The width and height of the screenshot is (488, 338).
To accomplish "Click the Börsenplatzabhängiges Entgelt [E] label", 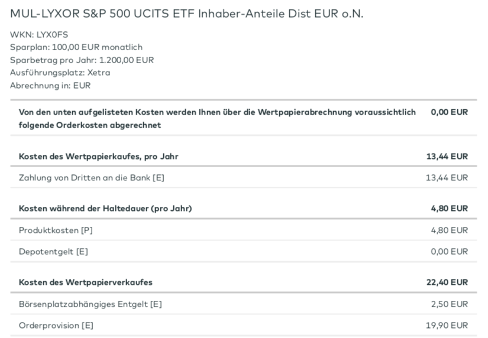I will [x=91, y=304].
